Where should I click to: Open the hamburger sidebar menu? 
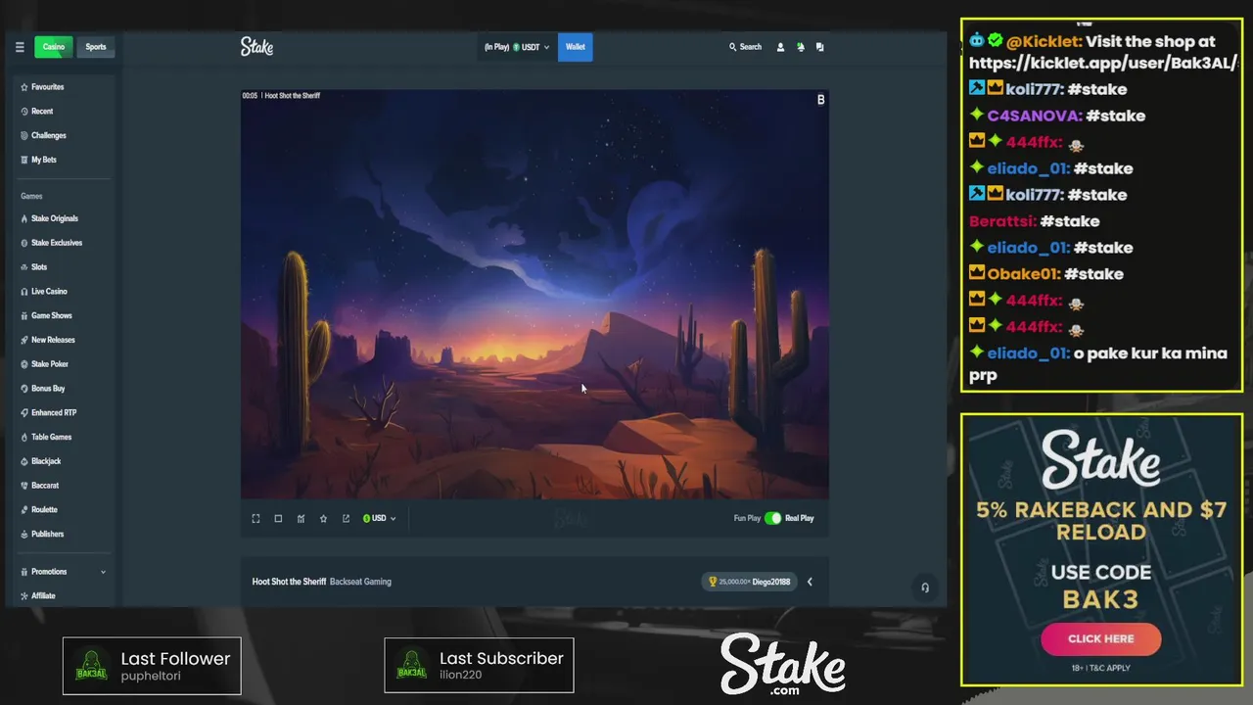coord(20,47)
